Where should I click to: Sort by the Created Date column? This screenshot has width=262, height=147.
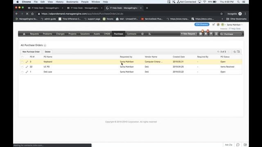coord(178,57)
